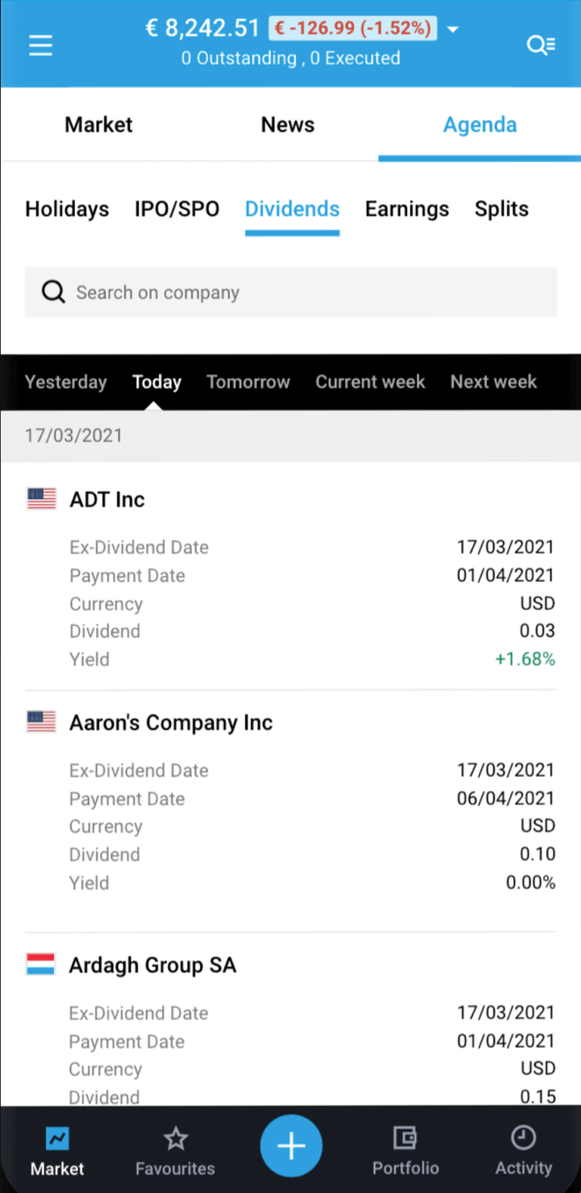Tap the ADT Inc US flag icon
This screenshot has width=581, height=1193.
(42, 499)
